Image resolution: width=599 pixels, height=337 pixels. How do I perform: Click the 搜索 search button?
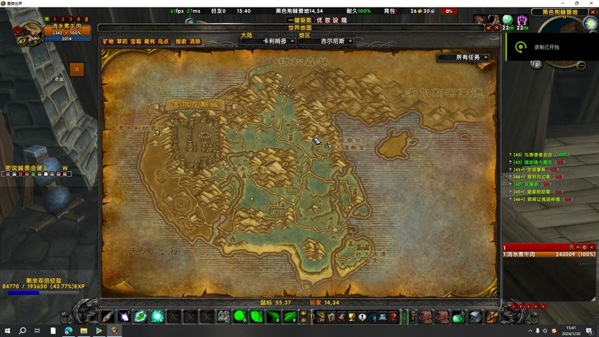pos(181,41)
